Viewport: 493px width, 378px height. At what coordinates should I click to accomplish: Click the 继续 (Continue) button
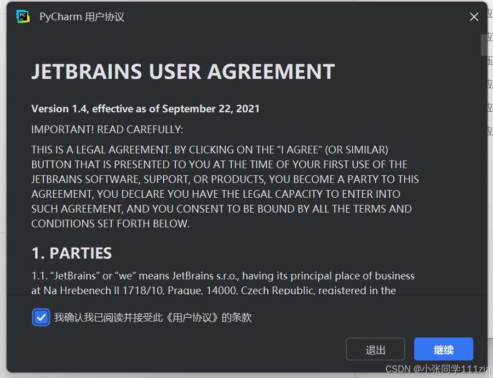click(x=443, y=349)
